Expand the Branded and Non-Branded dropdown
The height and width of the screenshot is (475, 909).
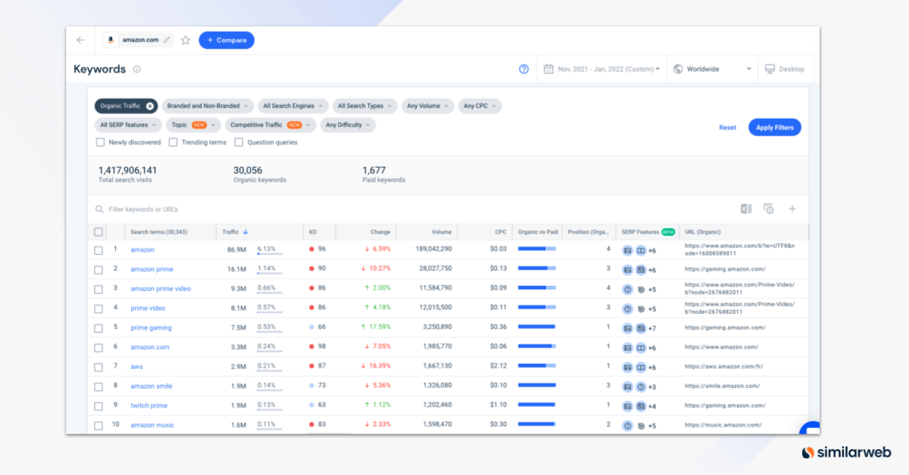[x=208, y=107]
